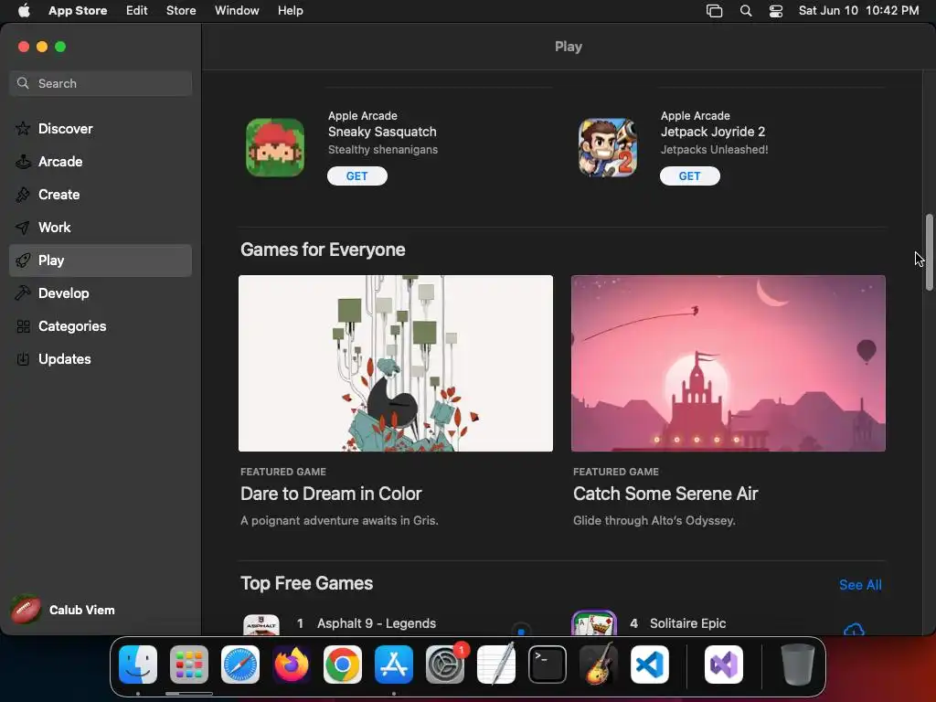936x702 pixels.
Task: Open the Dare to Dream in Color title
Action: click(x=331, y=494)
